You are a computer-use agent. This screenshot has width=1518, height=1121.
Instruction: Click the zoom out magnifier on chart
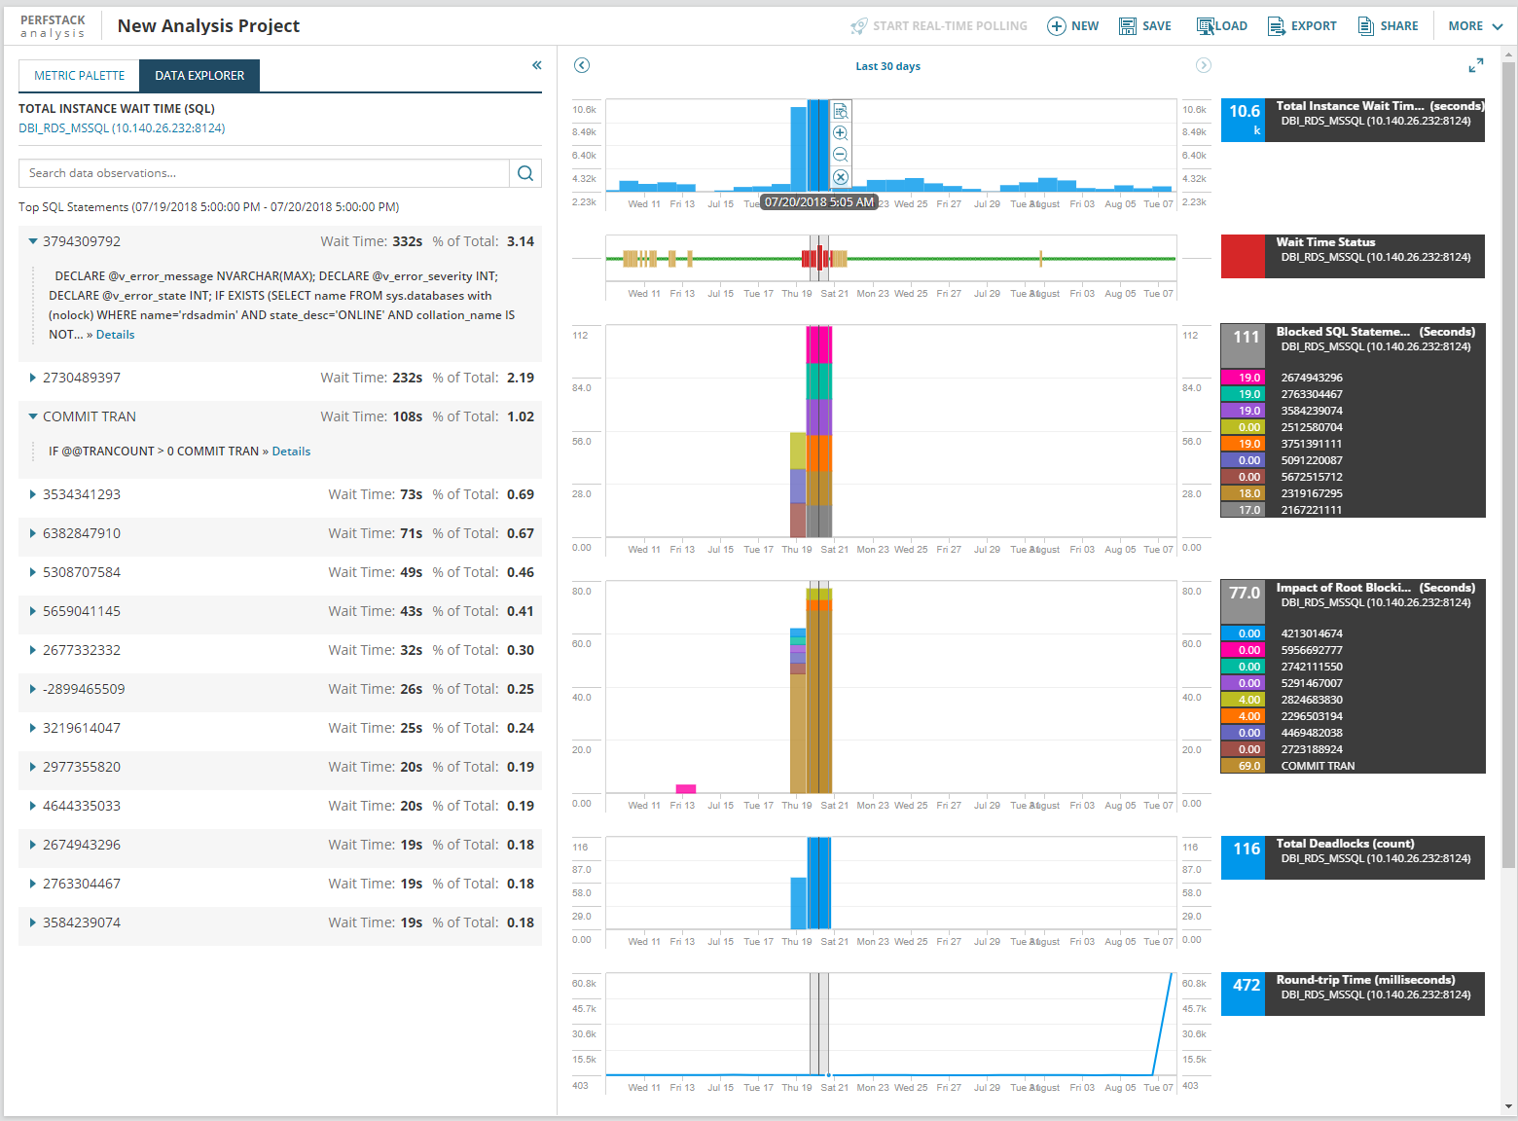pos(841,155)
